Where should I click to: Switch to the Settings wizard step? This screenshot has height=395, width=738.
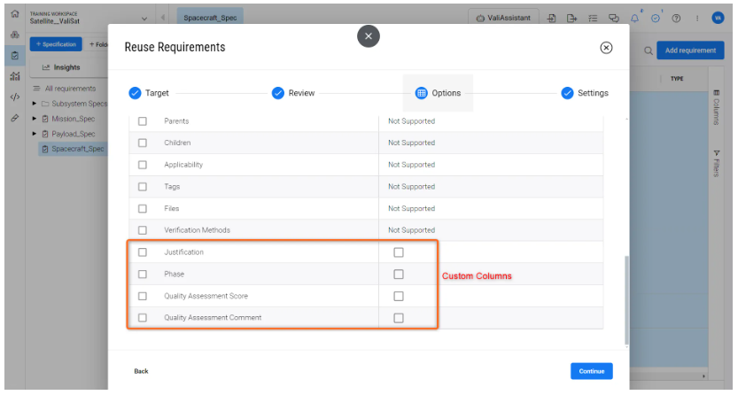tap(585, 93)
